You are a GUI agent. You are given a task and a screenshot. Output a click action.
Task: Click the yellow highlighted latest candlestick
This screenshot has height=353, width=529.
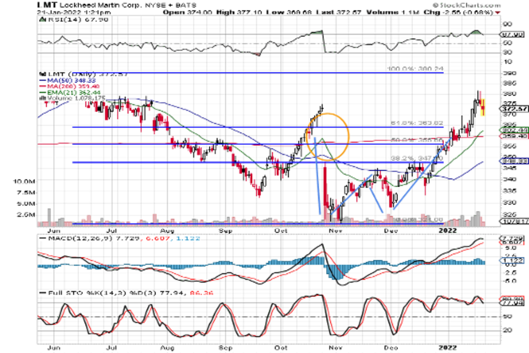pyautogui.click(x=484, y=107)
